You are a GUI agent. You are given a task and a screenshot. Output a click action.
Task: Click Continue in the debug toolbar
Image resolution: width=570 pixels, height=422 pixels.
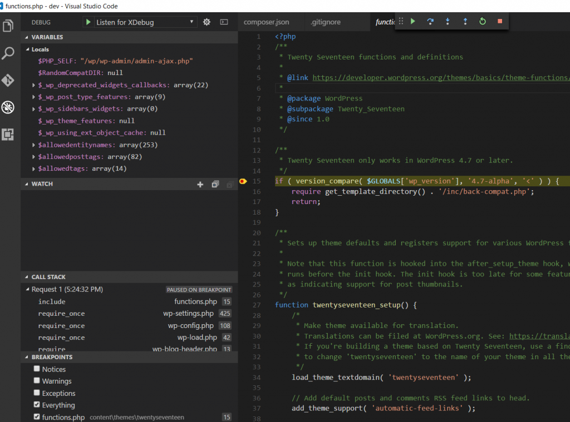click(412, 21)
